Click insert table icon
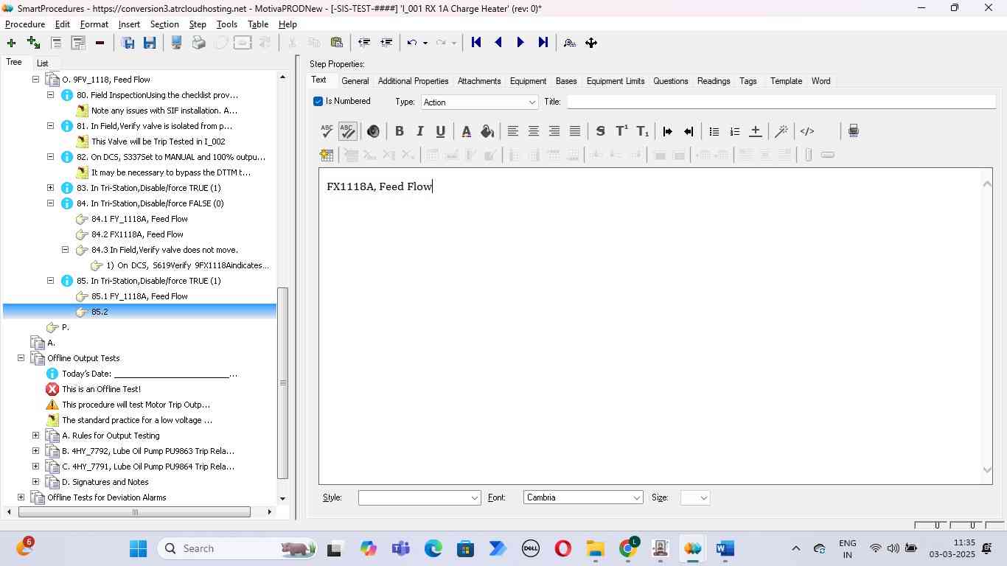The height and width of the screenshot is (566, 1007). click(327, 155)
